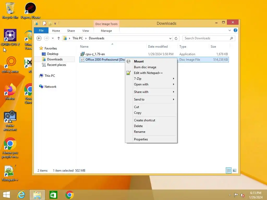Click the File Explorer taskbar button
The height and width of the screenshot is (200, 267).
point(37,195)
